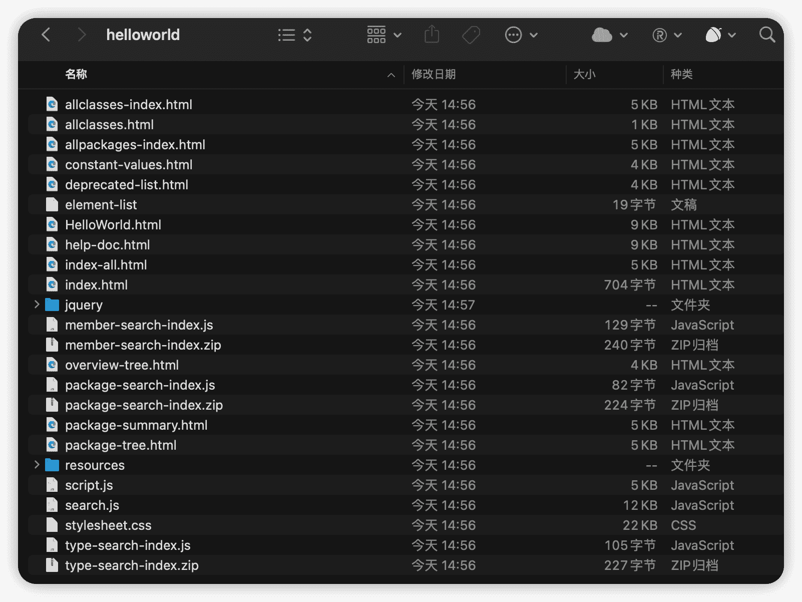This screenshot has height=602, width=802.
Task: Select HelloWorld.html file icon
Action: (x=52, y=225)
